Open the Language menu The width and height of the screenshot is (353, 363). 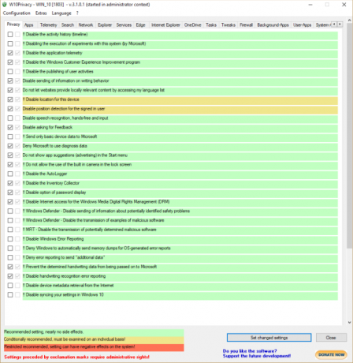click(x=61, y=13)
